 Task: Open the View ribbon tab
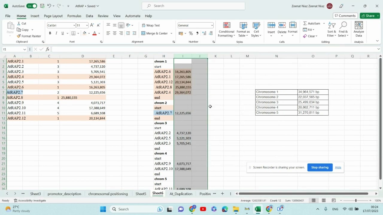117,16
